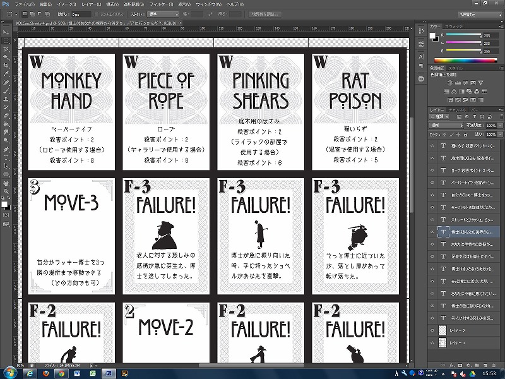Open Firefox from the Windows taskbar
The width and height of the screenshot is (505, 379).
pyautogui.click(x=47, y=373)
